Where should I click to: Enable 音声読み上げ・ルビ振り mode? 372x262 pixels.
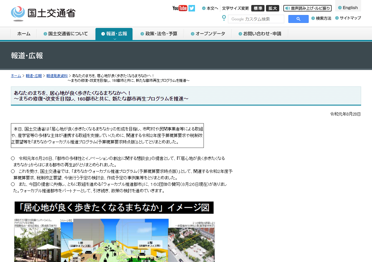[x=307, y=8]
